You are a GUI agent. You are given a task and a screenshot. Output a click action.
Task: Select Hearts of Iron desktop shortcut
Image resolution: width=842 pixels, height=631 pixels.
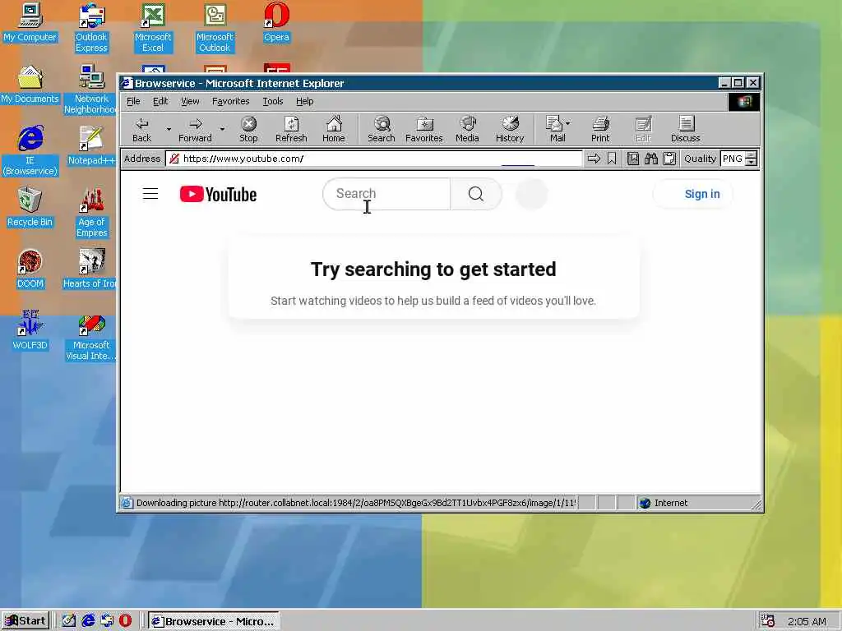tap(90, 269)
